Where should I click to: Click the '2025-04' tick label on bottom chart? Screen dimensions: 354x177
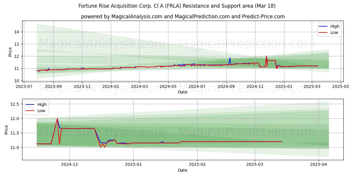click(x=319, y=165)
